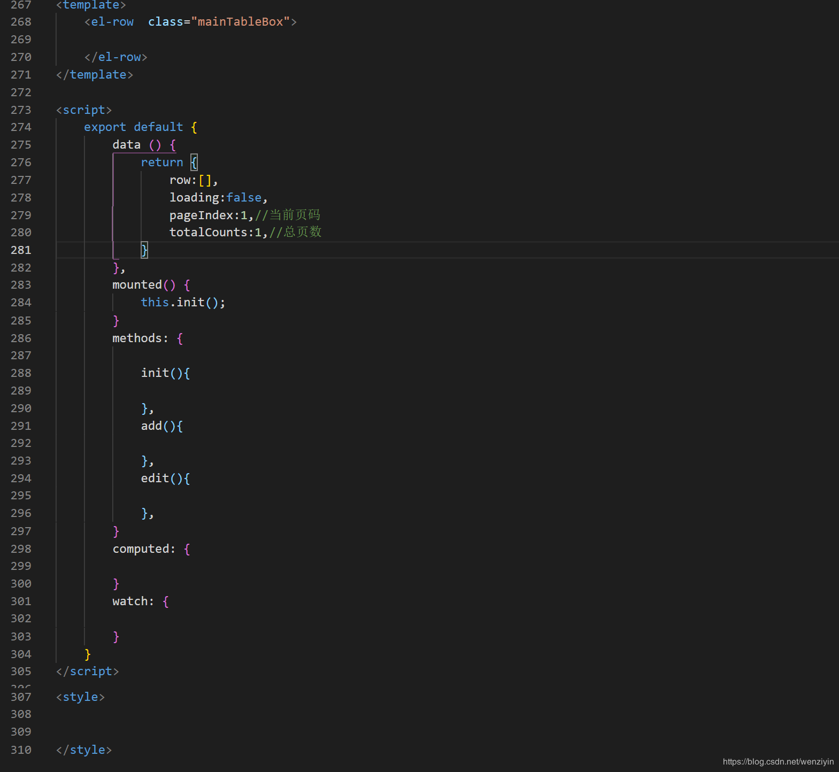Click line number 308 in the gutter
The width and height of the screenshot is (839, 772).
[x=21, y=714]
